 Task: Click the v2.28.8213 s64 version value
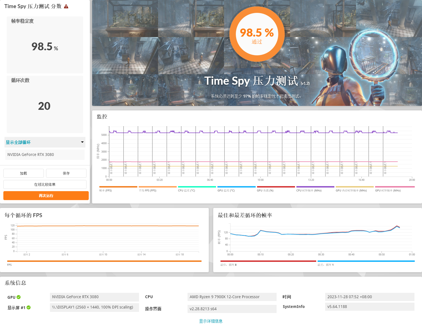[x=232, y=309]
